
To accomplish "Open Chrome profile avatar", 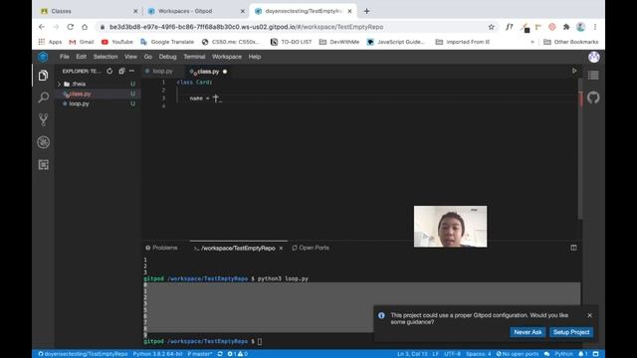I will pyautogui.click(x=580, y=27).
